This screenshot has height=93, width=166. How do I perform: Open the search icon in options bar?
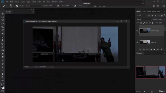[x=154, y=6]
